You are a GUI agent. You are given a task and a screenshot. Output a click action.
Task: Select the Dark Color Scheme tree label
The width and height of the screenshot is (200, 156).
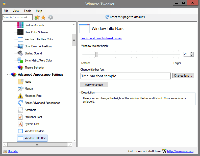(x=36, y=32)
